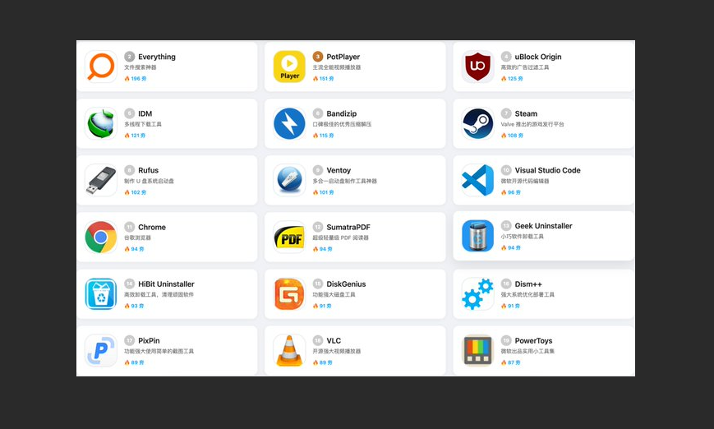This screenshot has height=429, width=714.
Task: Select the Visual Studio Code title
Action: (547, 170)
